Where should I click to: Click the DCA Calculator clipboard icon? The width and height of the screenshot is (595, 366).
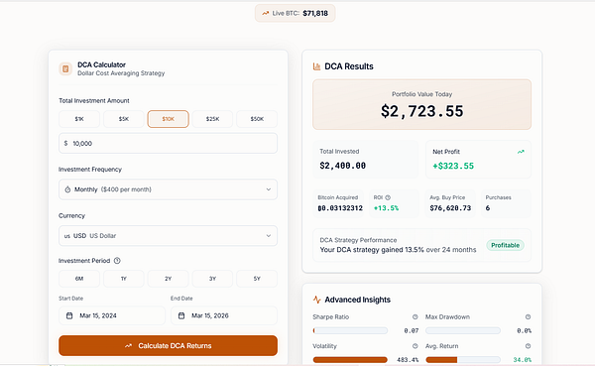[65, 69]
